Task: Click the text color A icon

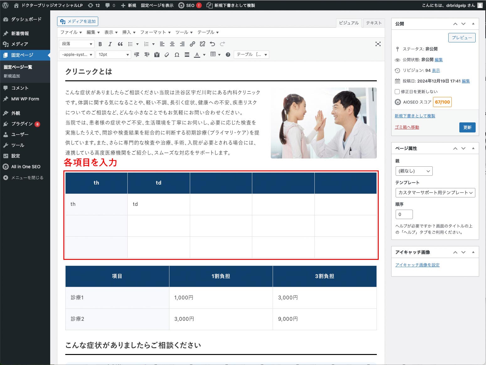Action: point(197,55)
